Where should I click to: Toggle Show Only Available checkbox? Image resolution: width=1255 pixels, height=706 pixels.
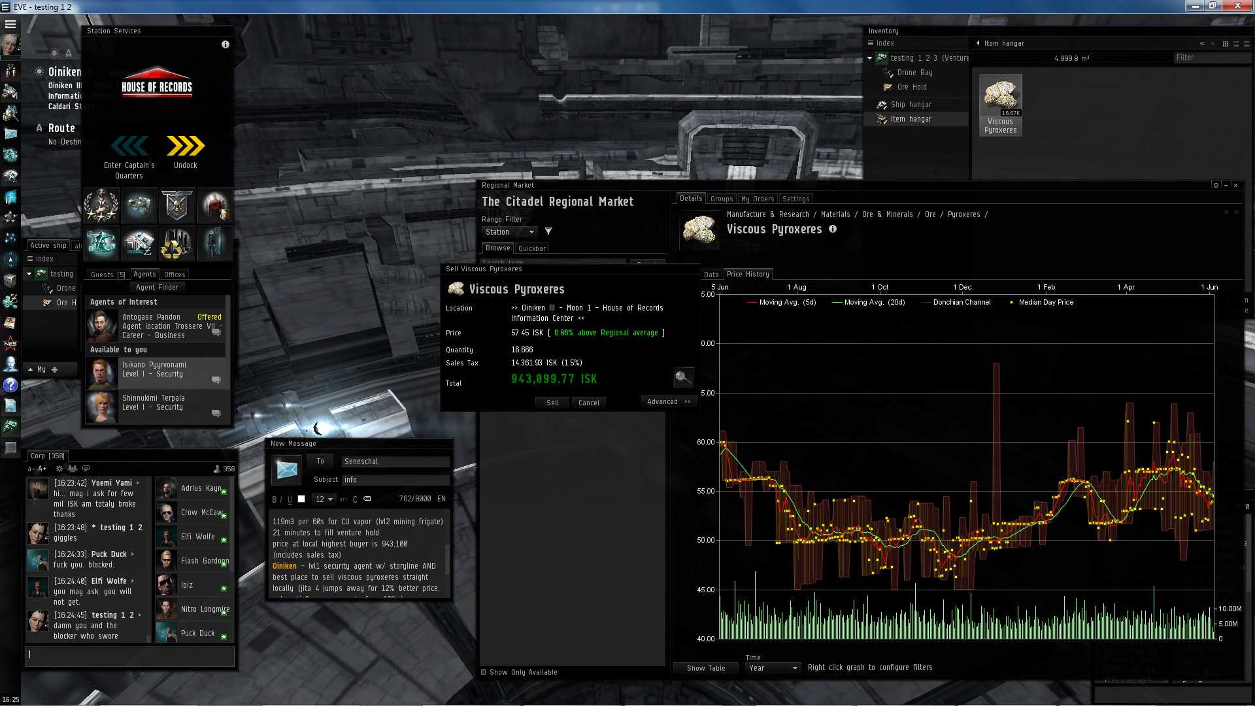484,672
